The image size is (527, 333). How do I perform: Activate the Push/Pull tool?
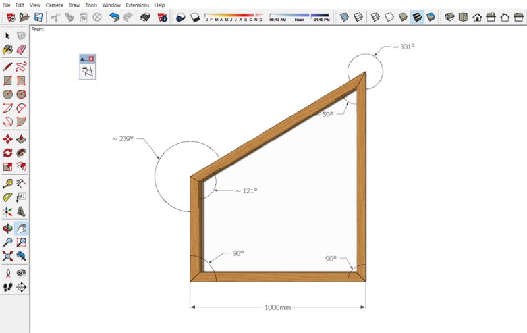pos(21,139)
